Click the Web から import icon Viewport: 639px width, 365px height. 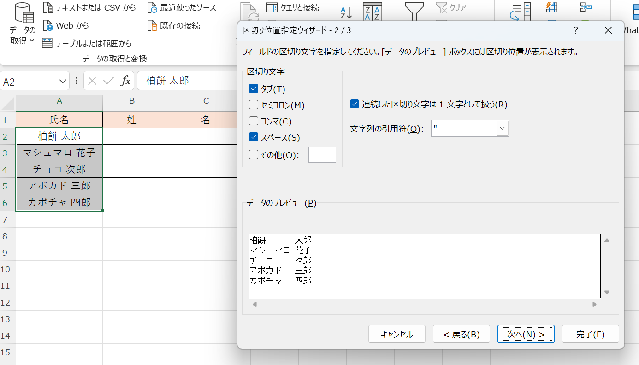(x=48, y=25)
